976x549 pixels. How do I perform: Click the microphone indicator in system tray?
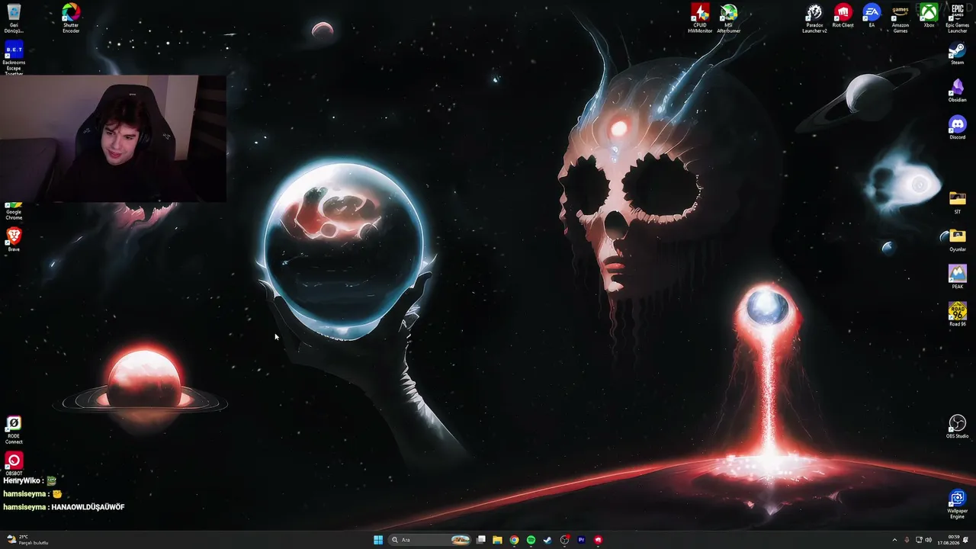pos(907,540)
